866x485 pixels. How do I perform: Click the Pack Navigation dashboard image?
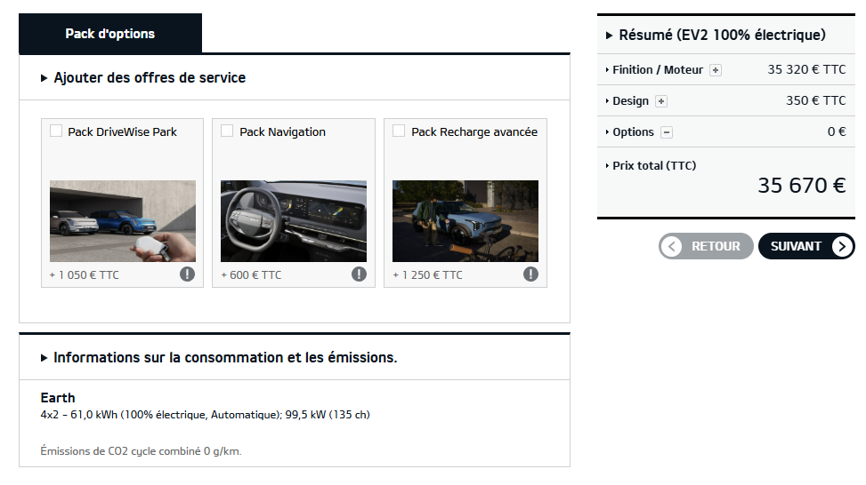[x=294, y=221]
